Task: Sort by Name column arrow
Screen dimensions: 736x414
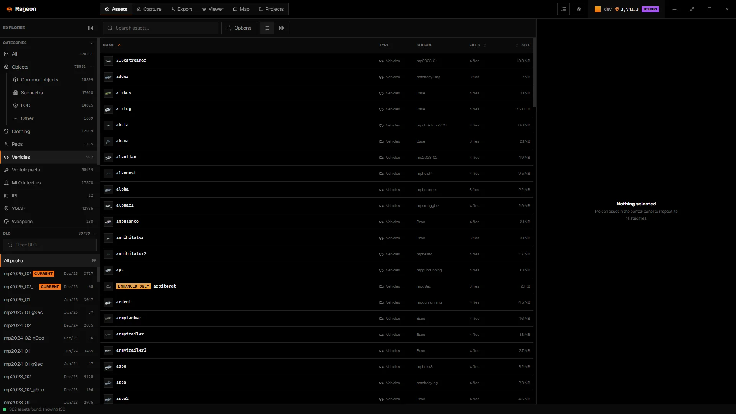Action: (x=119, y=45)
